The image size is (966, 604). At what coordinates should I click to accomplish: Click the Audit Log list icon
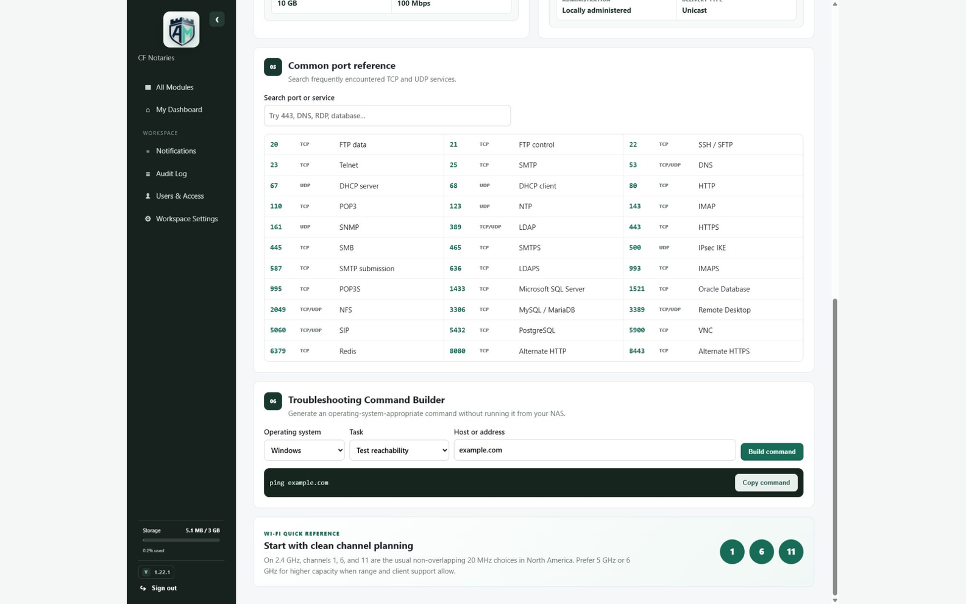(x=147, y=174)
